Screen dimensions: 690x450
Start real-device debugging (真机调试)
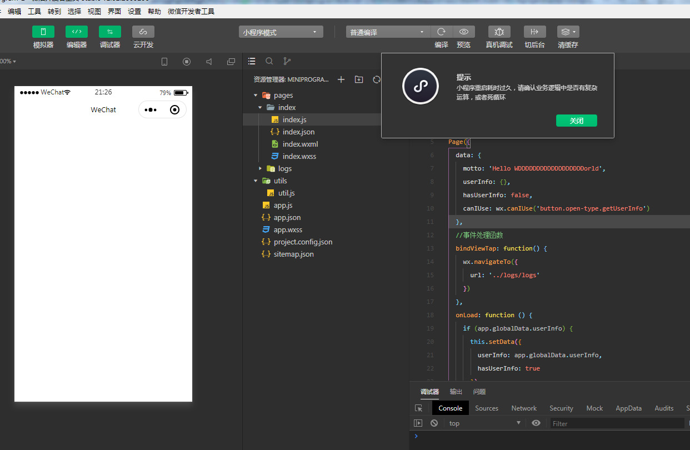pyautogui.click(x=499, y=32)
